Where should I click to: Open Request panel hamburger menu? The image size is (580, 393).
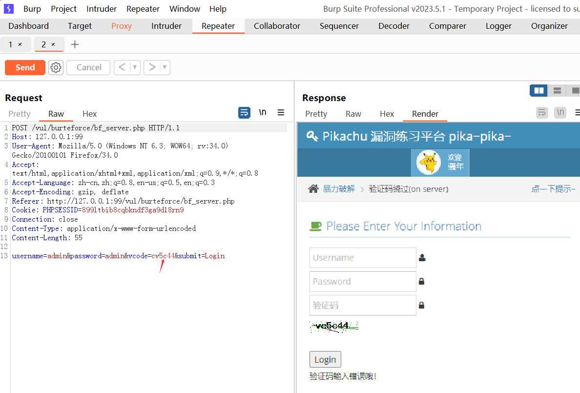[x=281, y=112]
